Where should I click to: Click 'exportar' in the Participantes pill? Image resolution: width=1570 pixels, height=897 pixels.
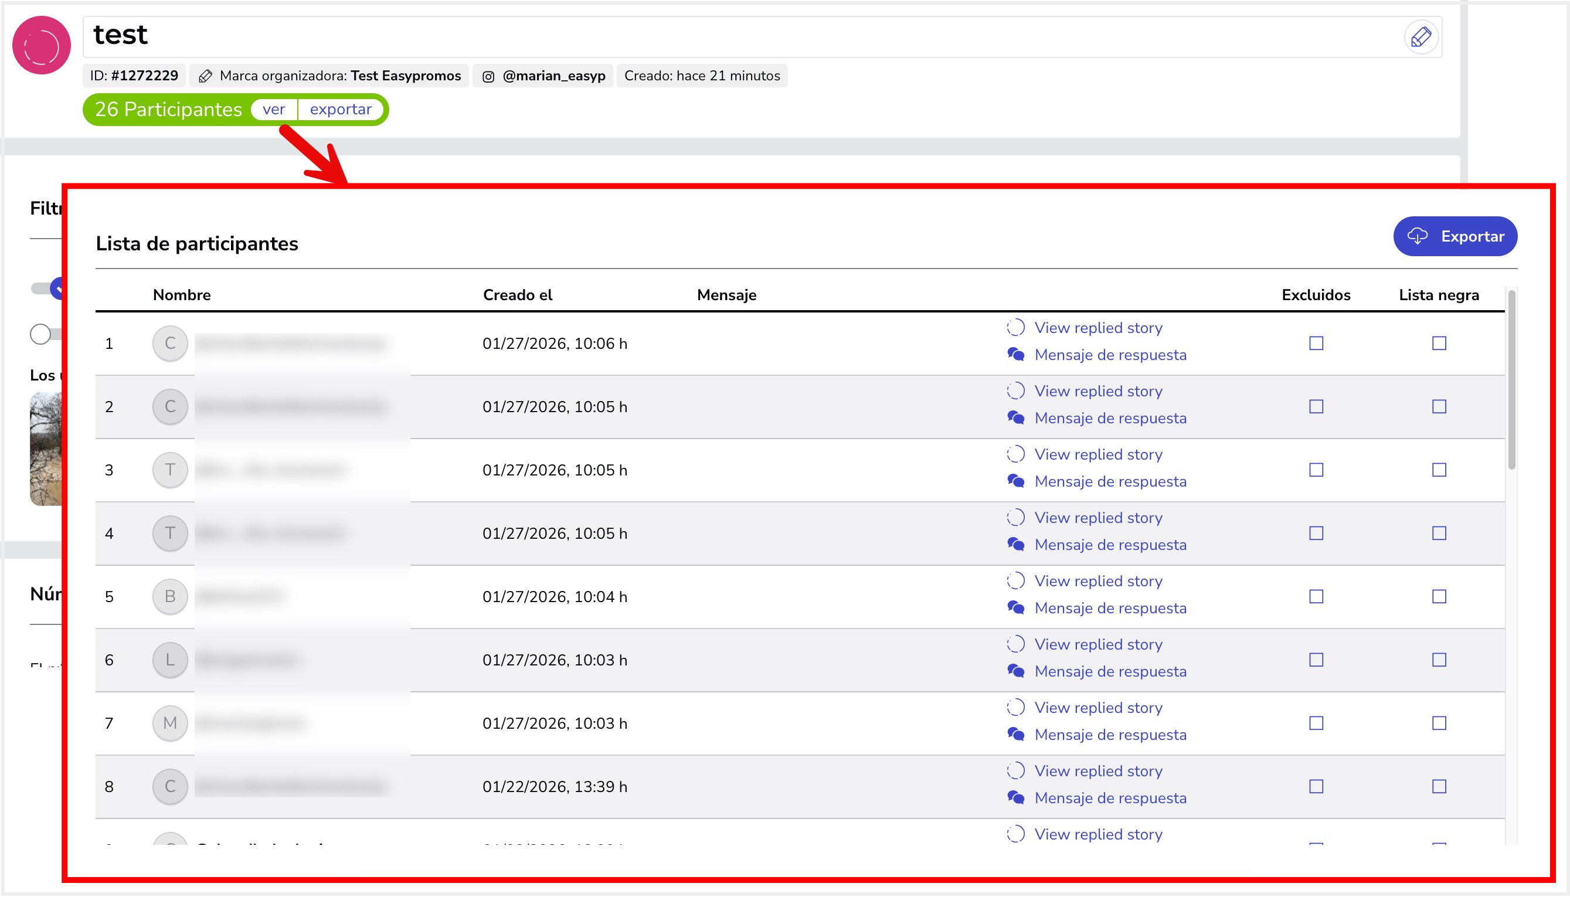[340, 110]
